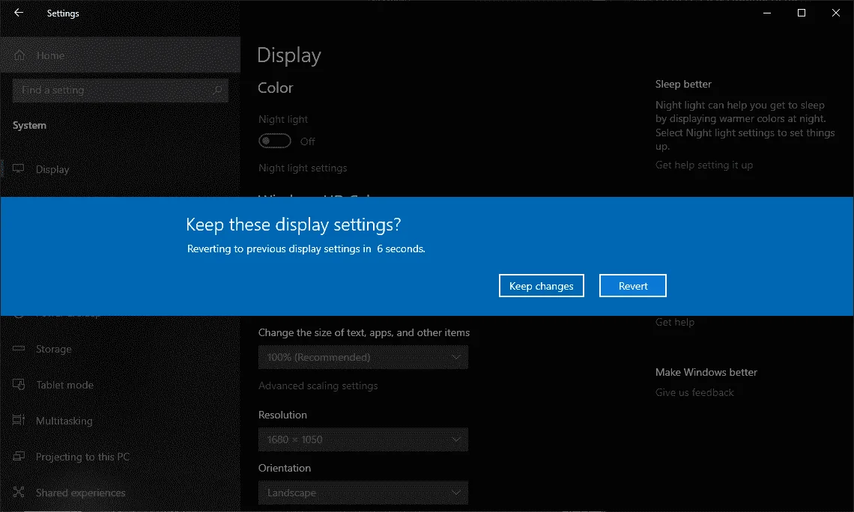Screen dimensions: 854x512
Task: Click the Keep these display settings? title
Action: [294, 224]
